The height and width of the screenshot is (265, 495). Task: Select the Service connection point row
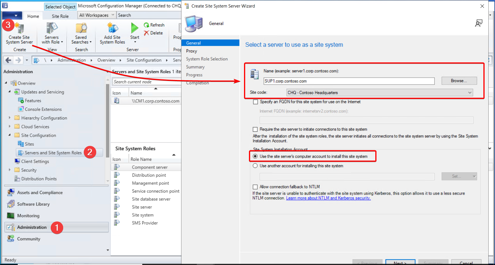click(x=146, y=191)
